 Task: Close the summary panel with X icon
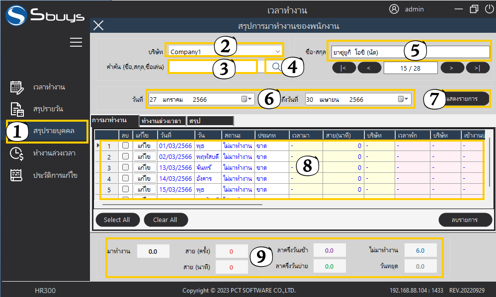99,26
